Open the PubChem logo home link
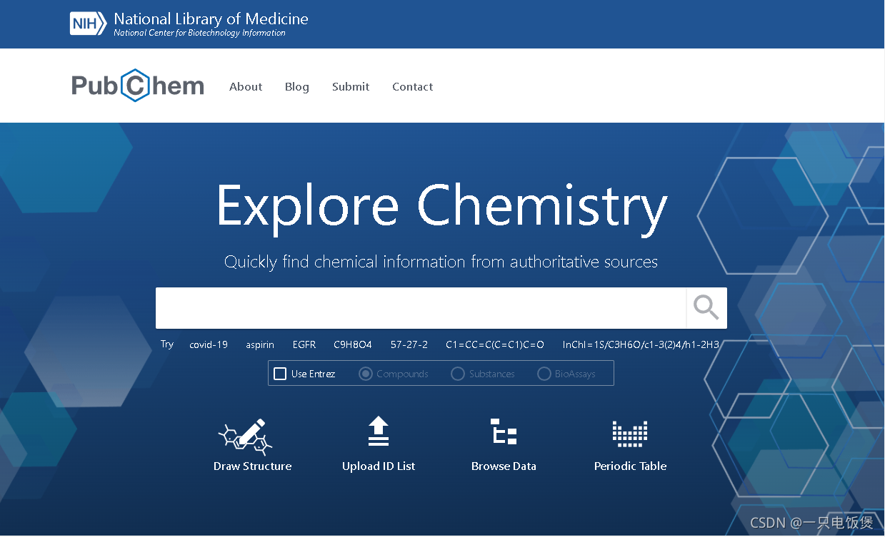Screen dimensions: 885x537 pyautogui.click(x=138, y=86)
